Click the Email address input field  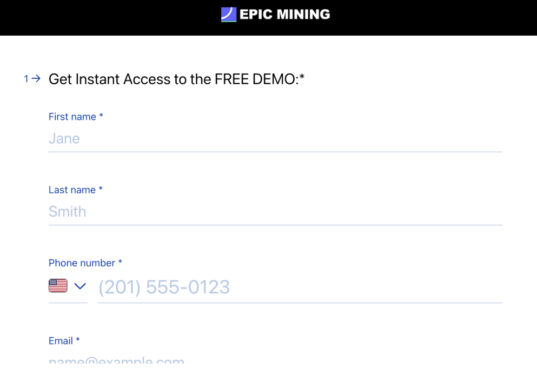(x=275, y=359)
